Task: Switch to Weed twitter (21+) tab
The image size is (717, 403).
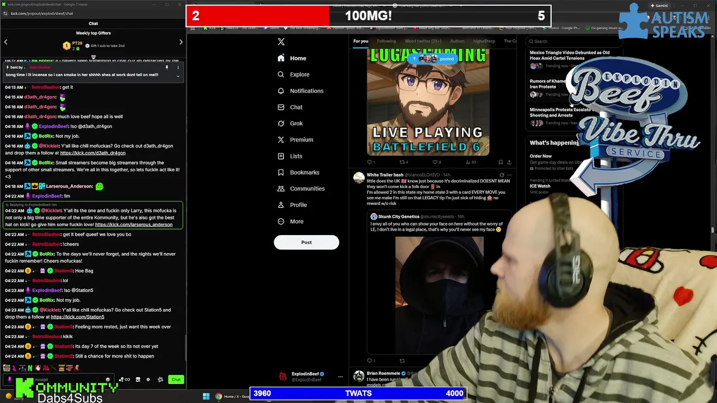Action: 423,41
